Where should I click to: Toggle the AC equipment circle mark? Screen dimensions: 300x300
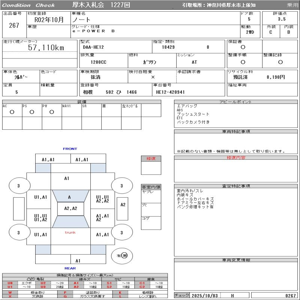point(12,112)
